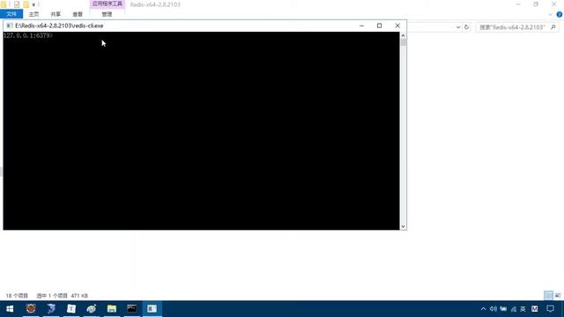This screenshot has width=564, height=317.
Task: Click the battery tray icon
Action: pos(503,309)
